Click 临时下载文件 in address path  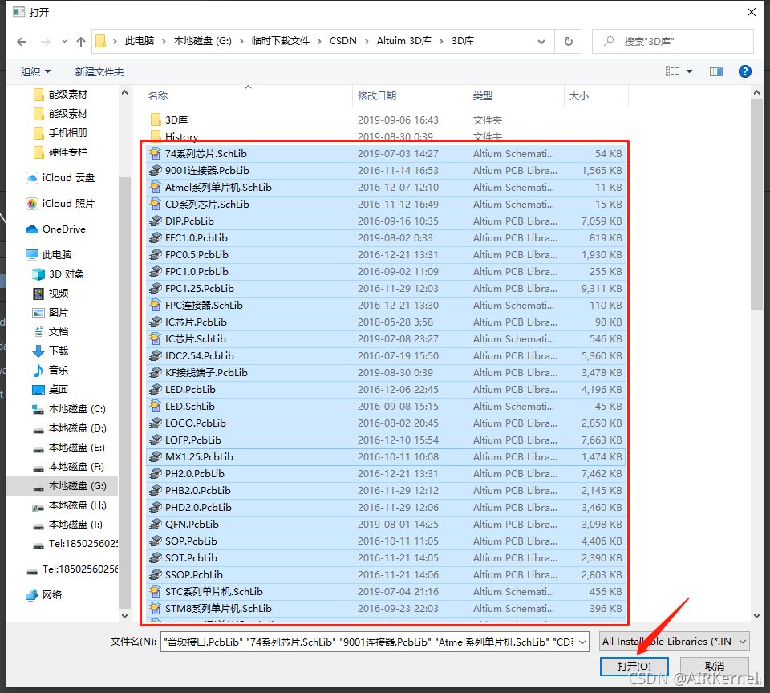pyautogui.click(x=281, y=41)
